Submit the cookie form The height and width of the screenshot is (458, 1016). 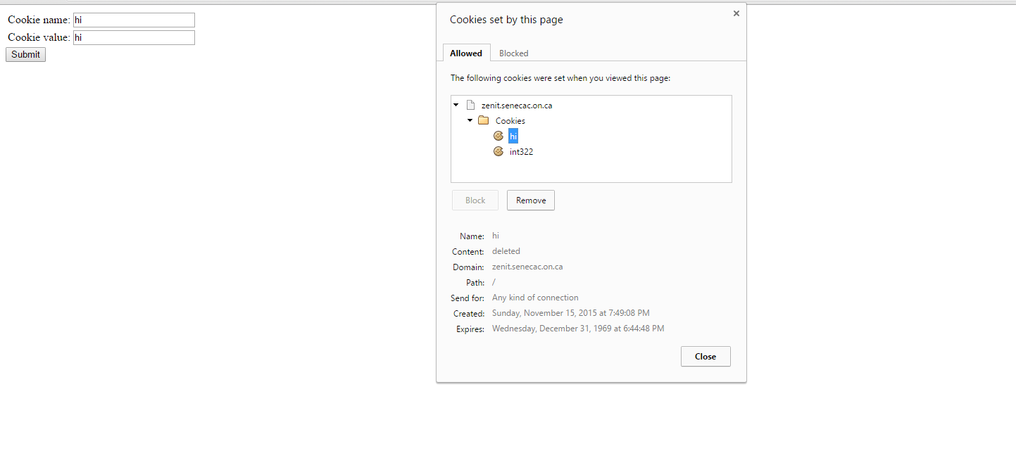pyautogui.click(x=26, y=55)
